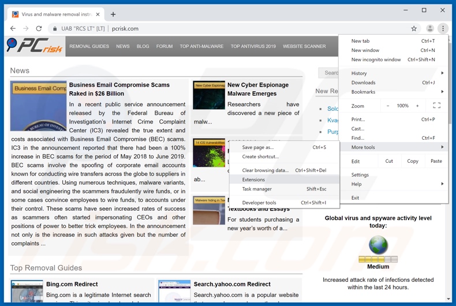456x306 pixels.
Task: Open Developer tools from submenu
Action: [x=284, y=203]
